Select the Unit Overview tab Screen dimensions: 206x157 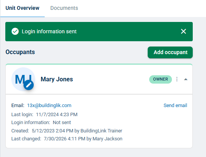pos(22,8)
